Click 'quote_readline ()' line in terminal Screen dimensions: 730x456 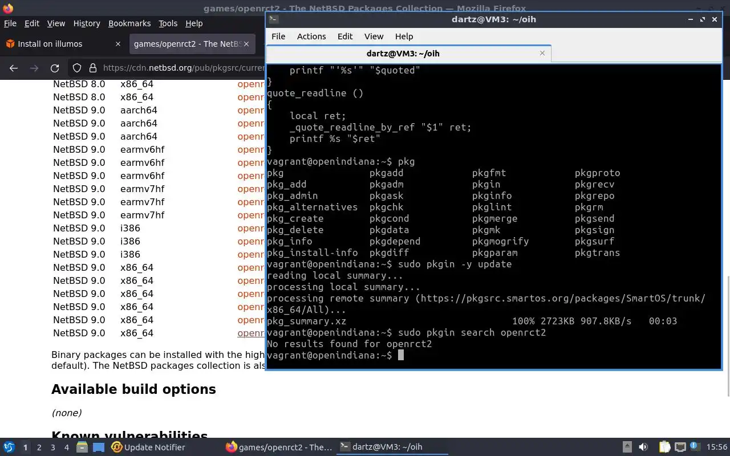[x=315, y=93]
